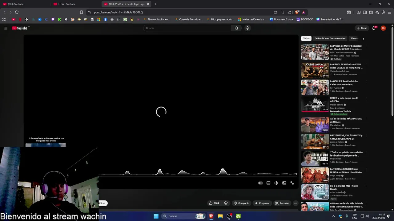The image size is (394, 221).
Task: Bookmark this page with the bookmark icon
Action: coord(81,12)
